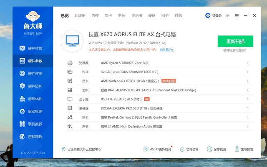The width and height of the screenshot is (267, 167).
Task: Click 已连接鲁大师云数据中心 status text
Action: coord(84,150)
